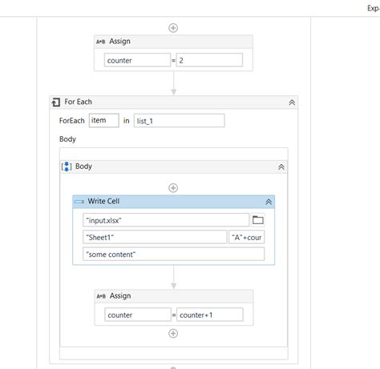Select the lower Assign activity title
Screen dimensions: 380x369
point(120,296)
